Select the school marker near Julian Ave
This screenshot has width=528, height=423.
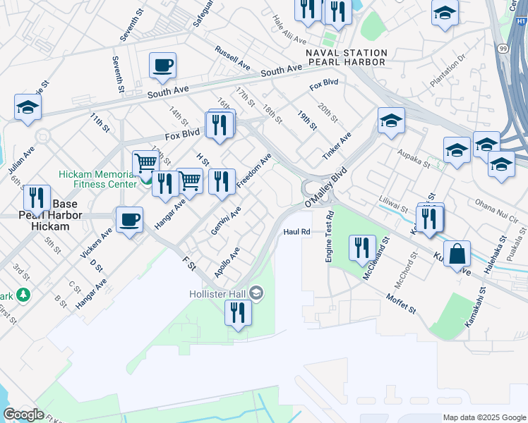click(28, 109)
